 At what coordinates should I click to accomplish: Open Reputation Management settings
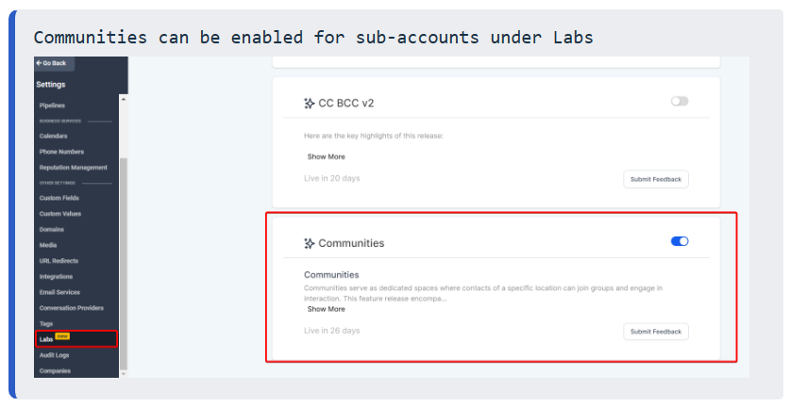(x=74, y=168)
